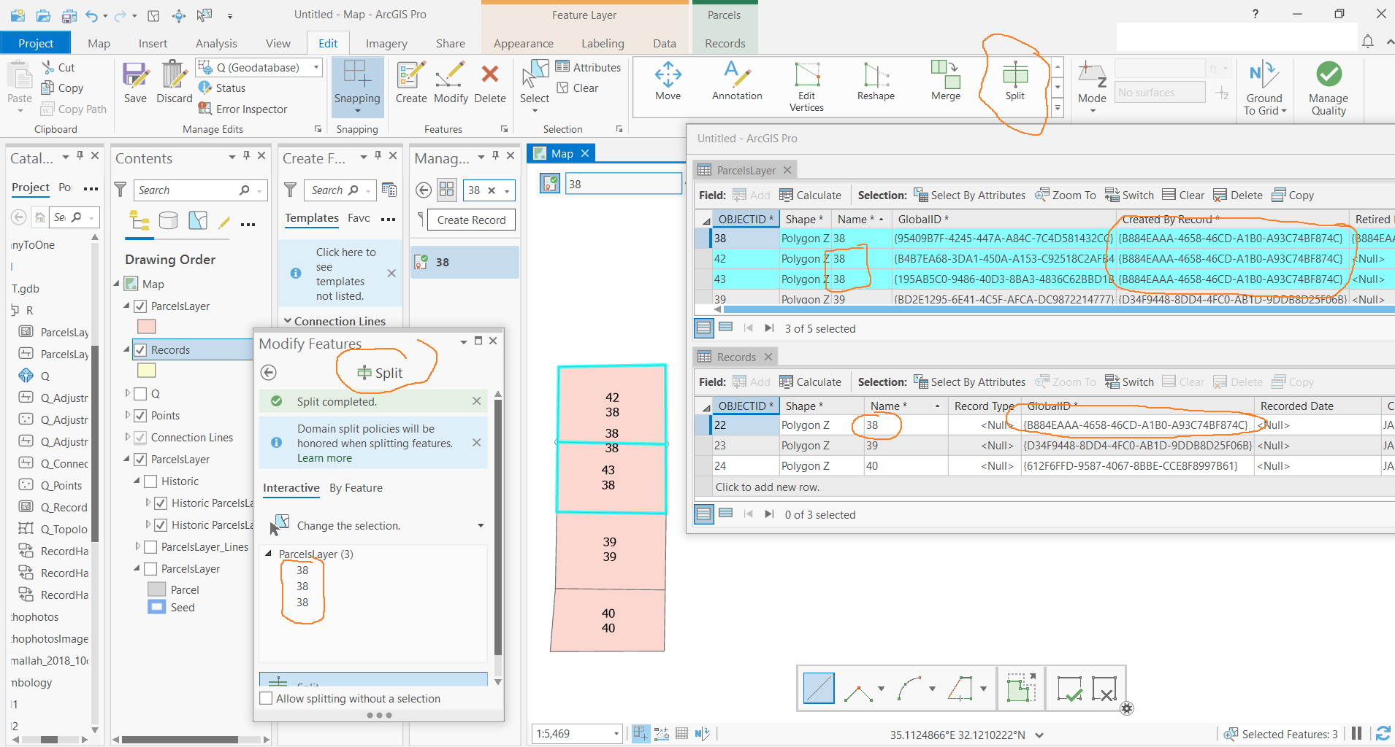The width and height of the screenshot is (1395, 747).
Task: Click the yellow Records layer symbol swatch
Action: click(x=147, y=371)
